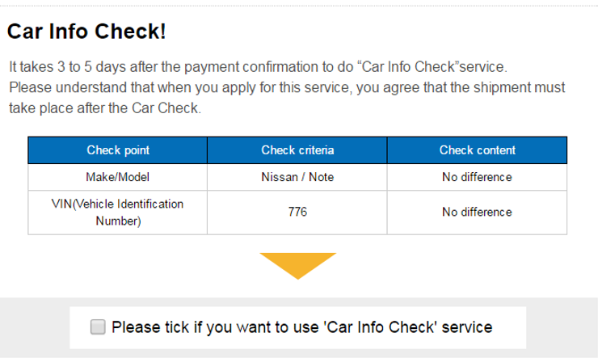The width and height of the screenshot is (598, 358).
Task: Click the 'take place after the Car Check' line
Action: tap(104, 108)
